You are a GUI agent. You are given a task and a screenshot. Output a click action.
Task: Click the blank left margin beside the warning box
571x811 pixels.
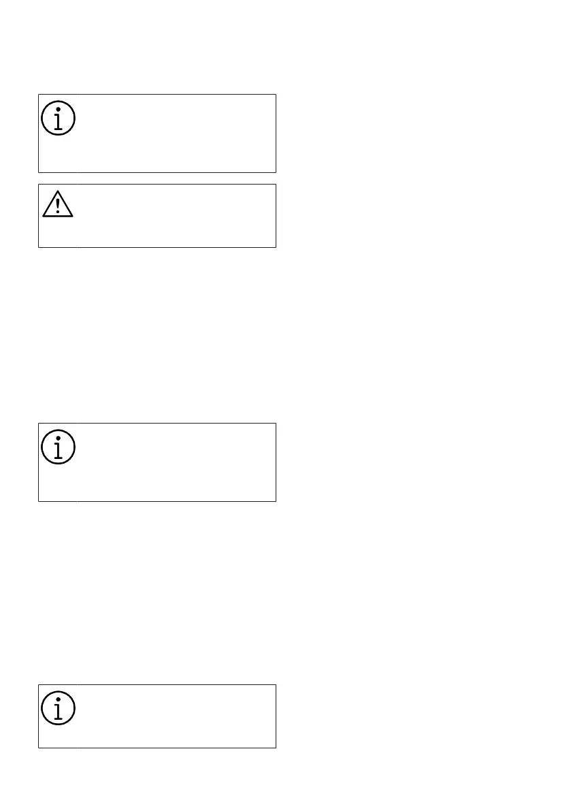[x=18, y=215]
